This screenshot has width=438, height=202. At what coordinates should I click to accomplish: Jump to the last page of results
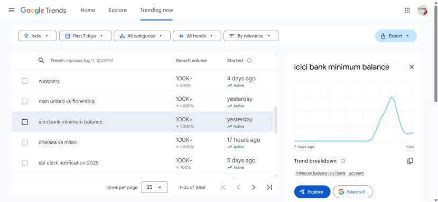tap(269, 187)
